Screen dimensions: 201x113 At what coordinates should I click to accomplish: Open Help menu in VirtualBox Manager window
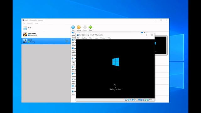click(x=36, y=23)
